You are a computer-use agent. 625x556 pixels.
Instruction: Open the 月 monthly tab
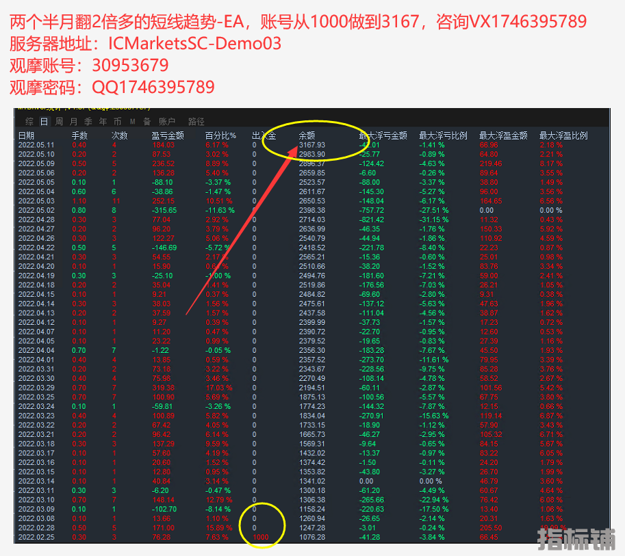point(74,122)
